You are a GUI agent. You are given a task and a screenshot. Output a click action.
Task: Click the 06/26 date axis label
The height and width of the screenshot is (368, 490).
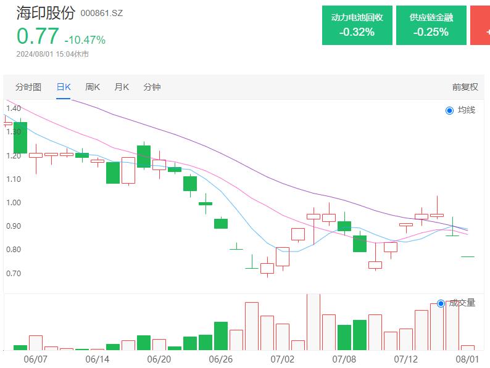(220, 358)
